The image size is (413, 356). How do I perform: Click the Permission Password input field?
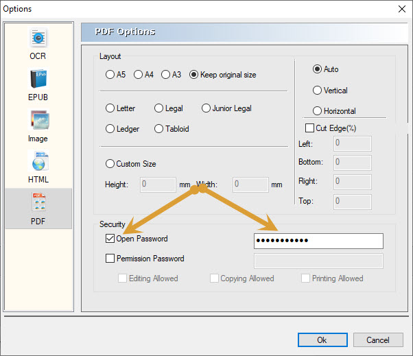318,261
